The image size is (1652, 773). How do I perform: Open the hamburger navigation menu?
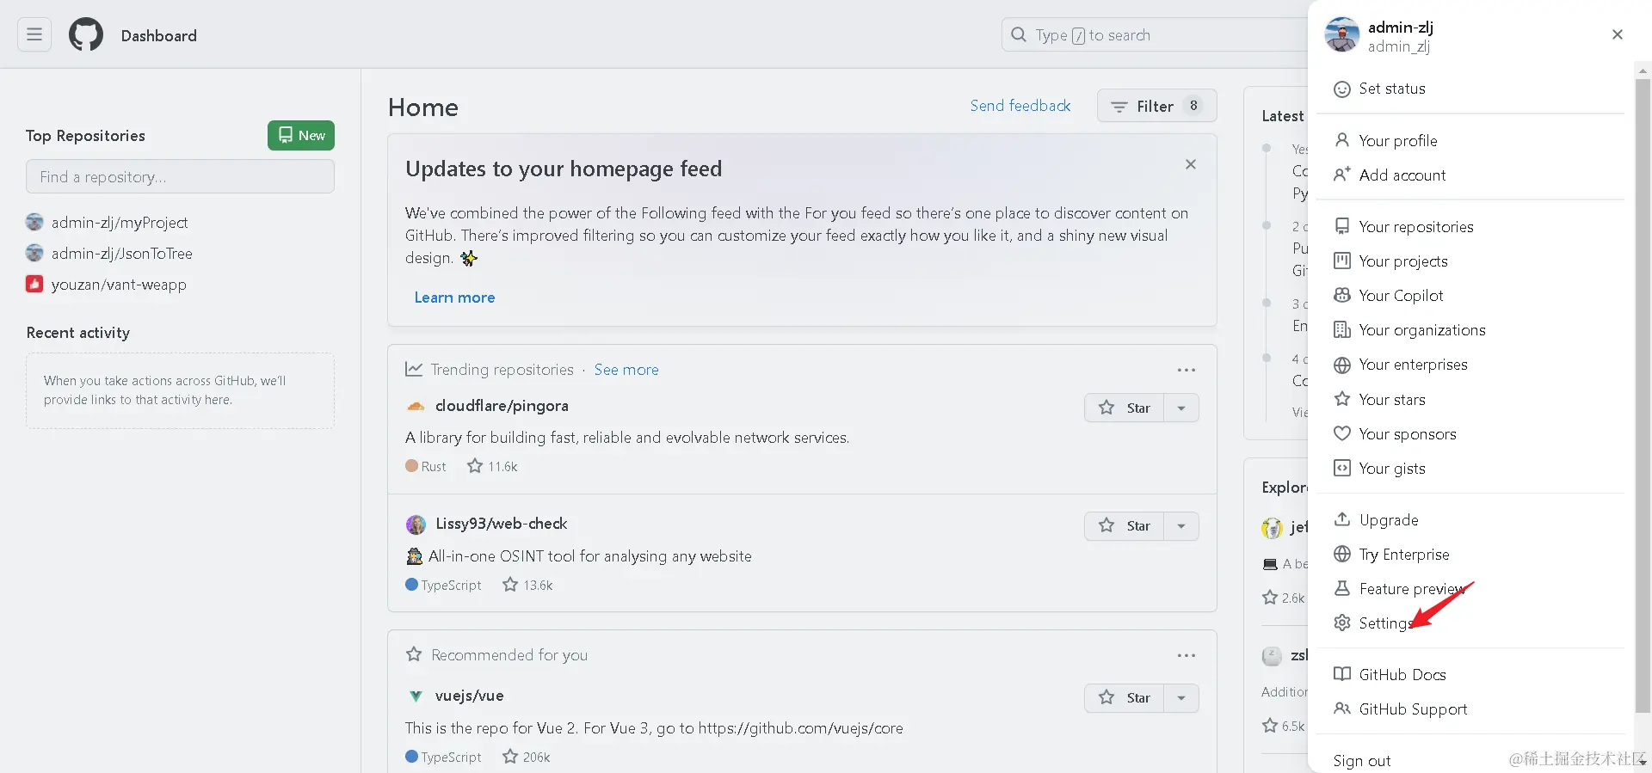point(34,35)
